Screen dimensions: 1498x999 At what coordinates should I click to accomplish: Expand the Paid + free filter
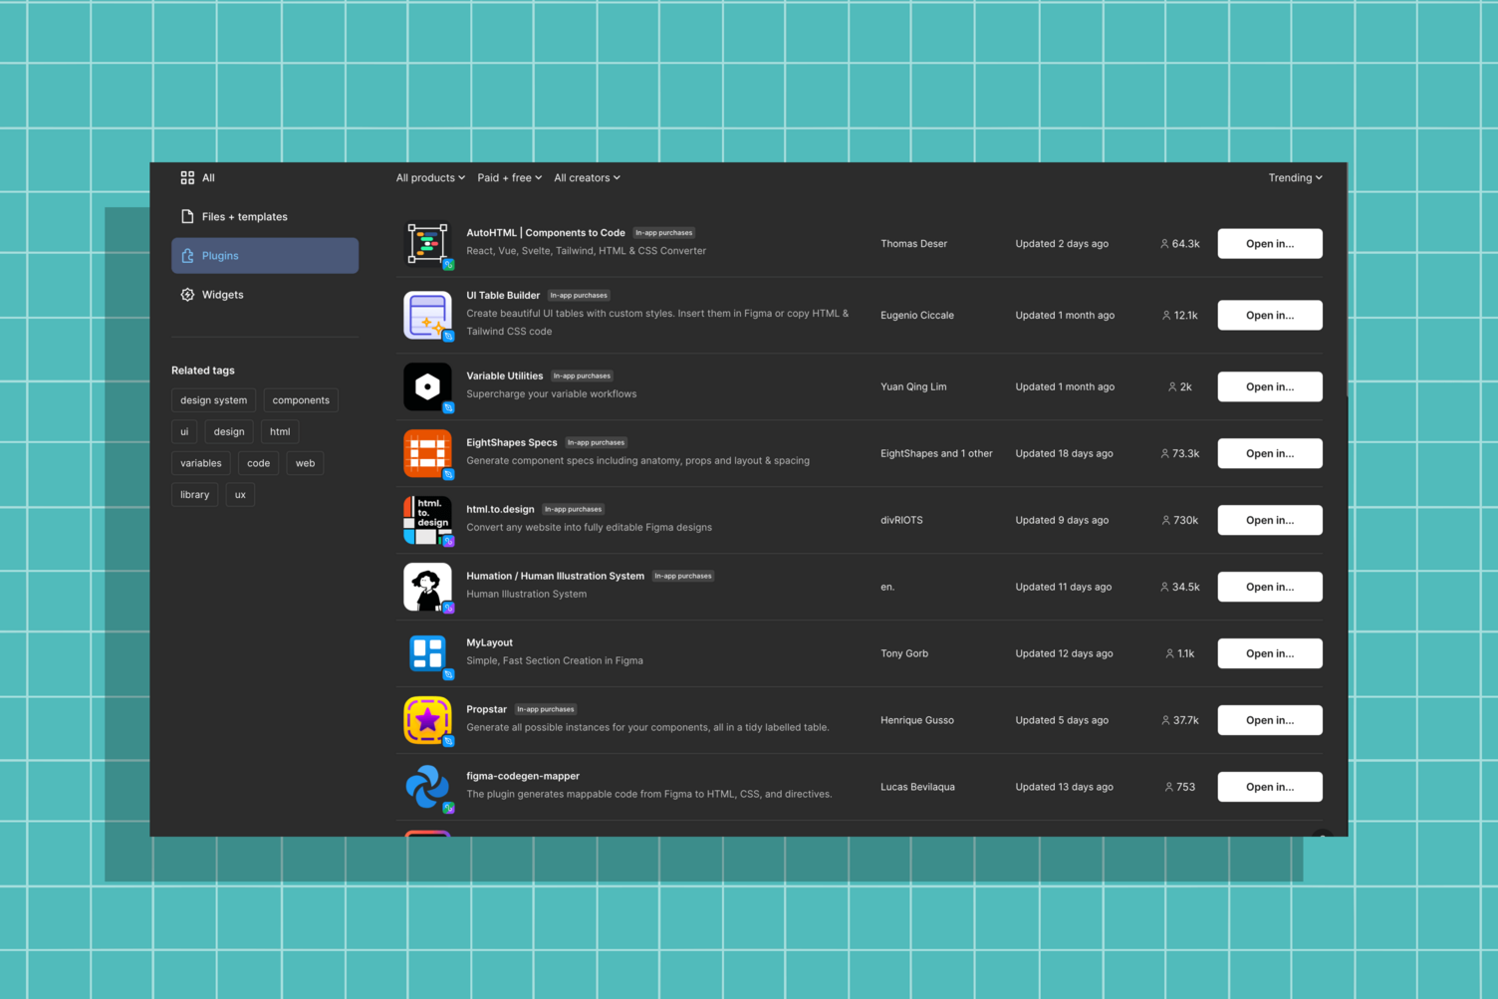[509, 177]
